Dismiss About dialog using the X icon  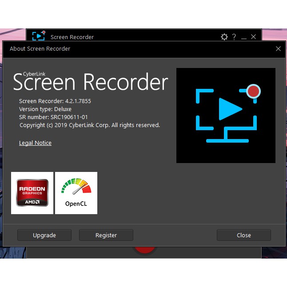coord(278,49)
